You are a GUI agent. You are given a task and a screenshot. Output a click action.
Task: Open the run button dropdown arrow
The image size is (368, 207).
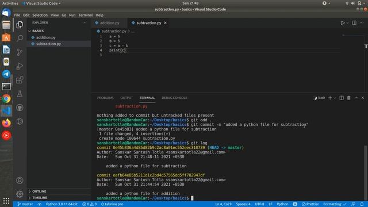coord(347,23)
